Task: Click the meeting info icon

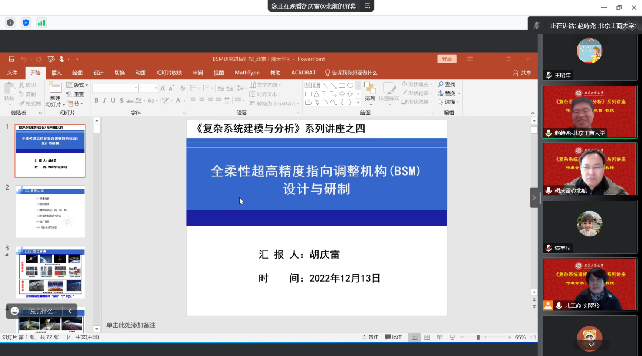Action: coord(10,23)
